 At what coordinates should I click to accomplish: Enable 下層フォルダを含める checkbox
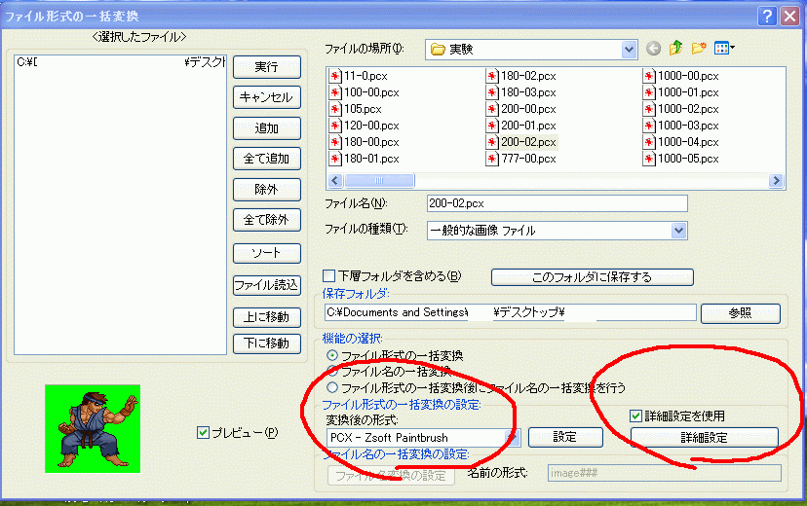[x=329, y=275]
